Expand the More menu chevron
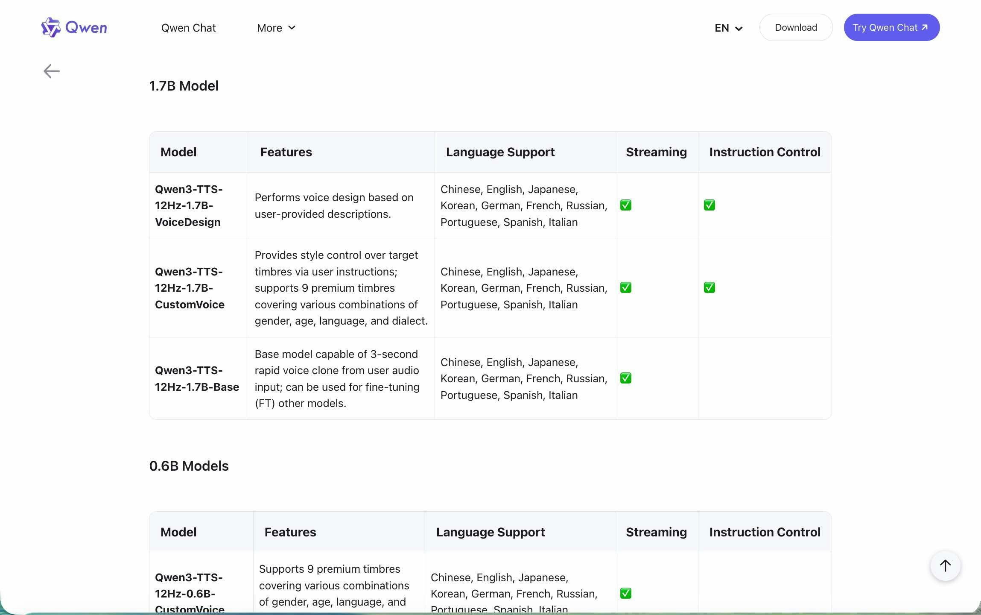Screen dimensions: 981x615 click(292, 28)
